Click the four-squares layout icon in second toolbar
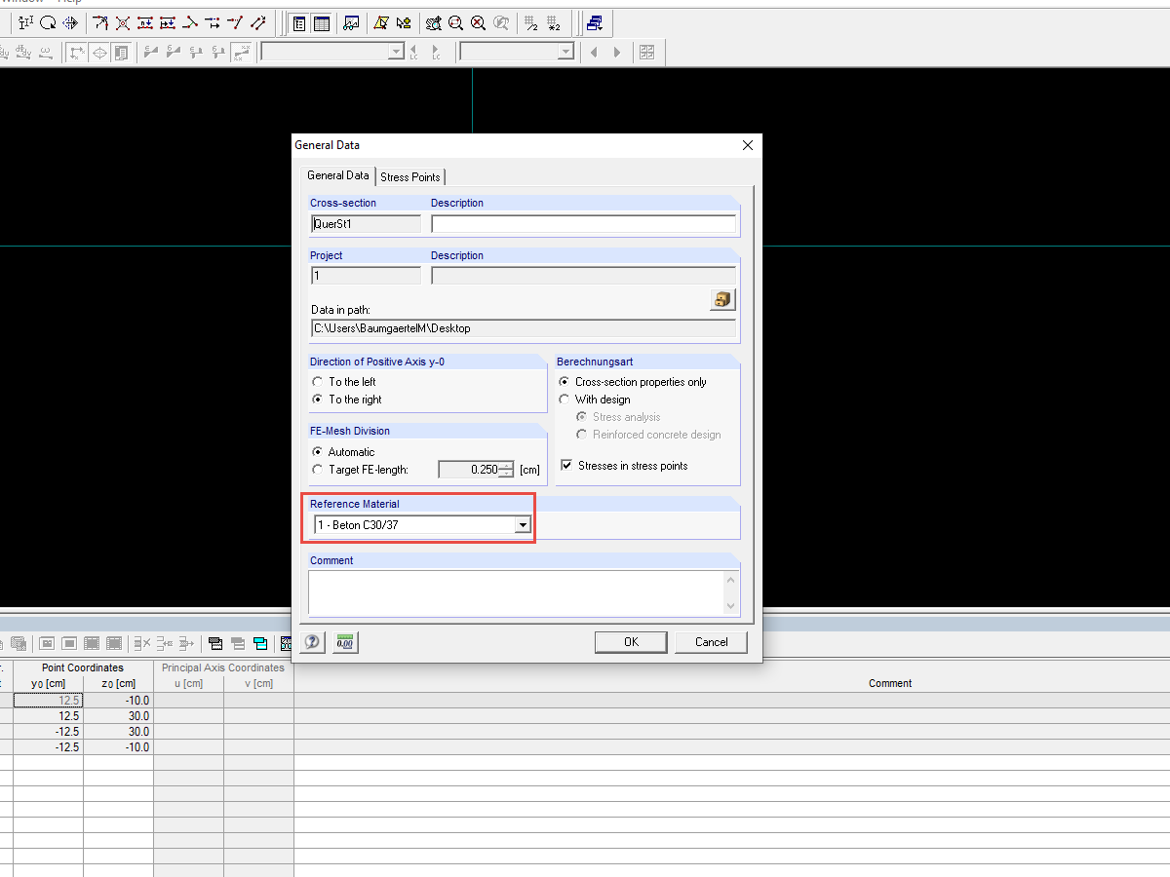1170x877 pixels. [x=647, y=53]
